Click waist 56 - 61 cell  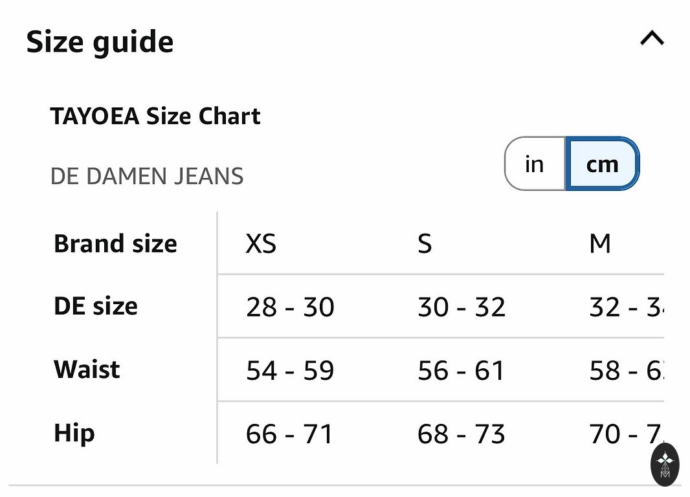coord(462,370)
